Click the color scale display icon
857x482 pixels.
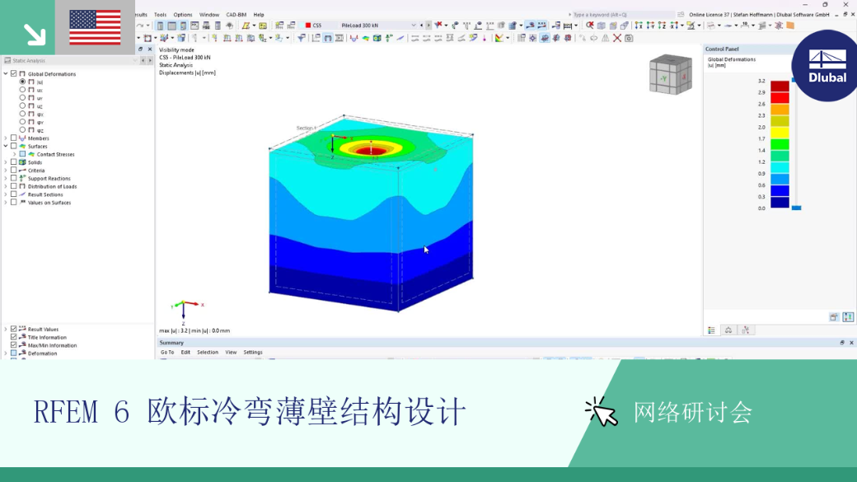[x=499, y=38]
